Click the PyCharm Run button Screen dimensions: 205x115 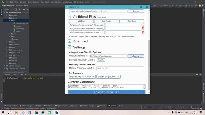[x=176, y=6]
